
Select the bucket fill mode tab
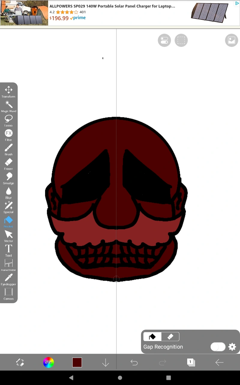[152, 336]
